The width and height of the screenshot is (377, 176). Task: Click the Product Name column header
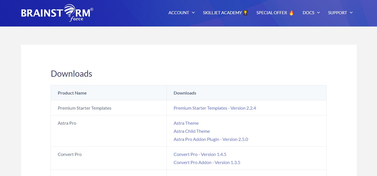coord(72,93)
